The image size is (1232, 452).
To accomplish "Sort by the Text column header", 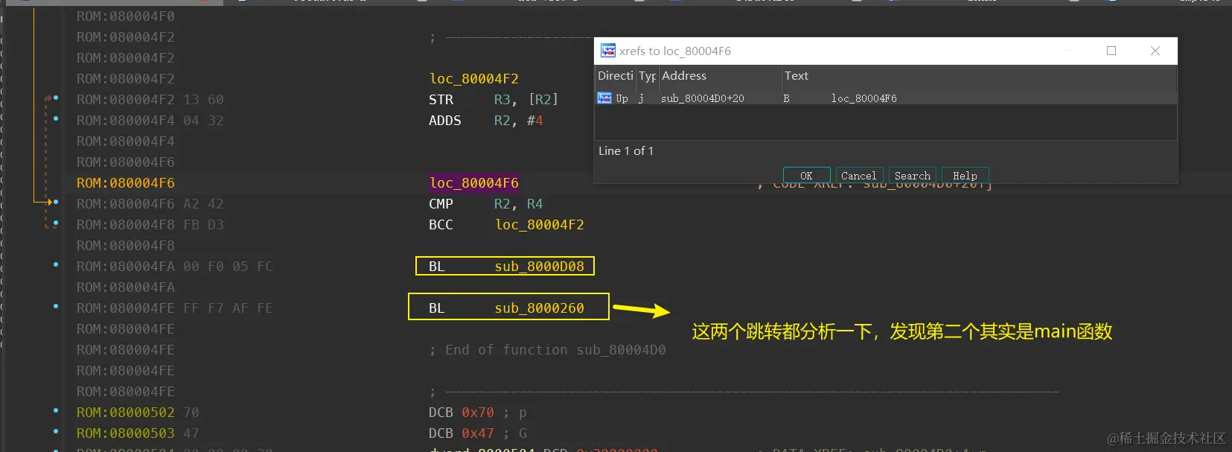I will [x=978, y=76].
